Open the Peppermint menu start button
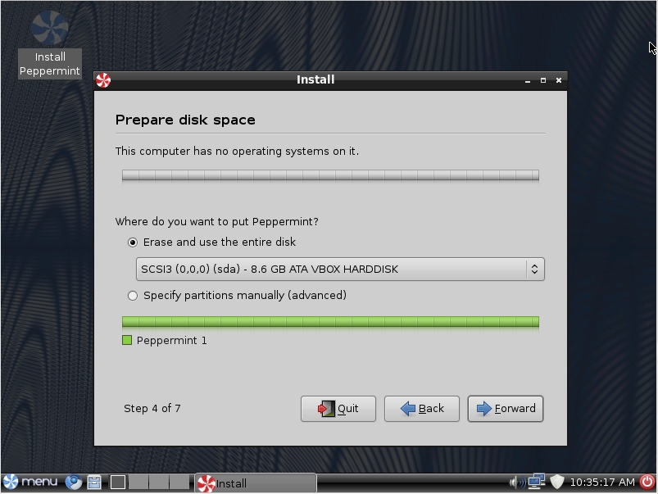The height and width of the screenshot is (494, 658). click(30, 482)
